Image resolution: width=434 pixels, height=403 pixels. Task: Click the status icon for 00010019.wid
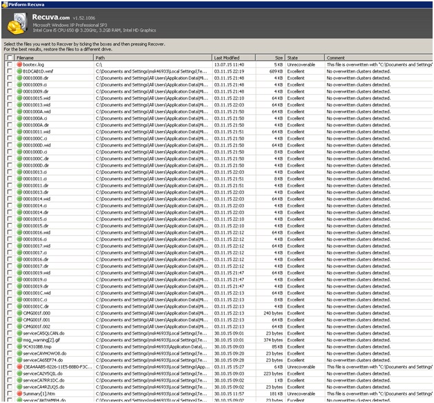(x=19, y=272)
